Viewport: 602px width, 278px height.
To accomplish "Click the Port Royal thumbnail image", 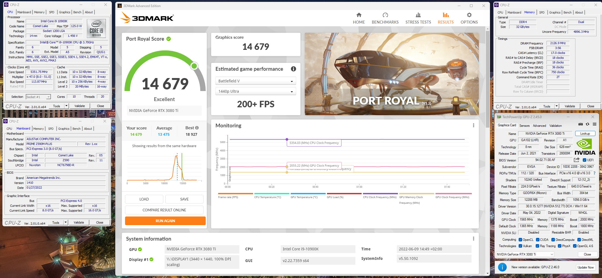I will 392,74.
